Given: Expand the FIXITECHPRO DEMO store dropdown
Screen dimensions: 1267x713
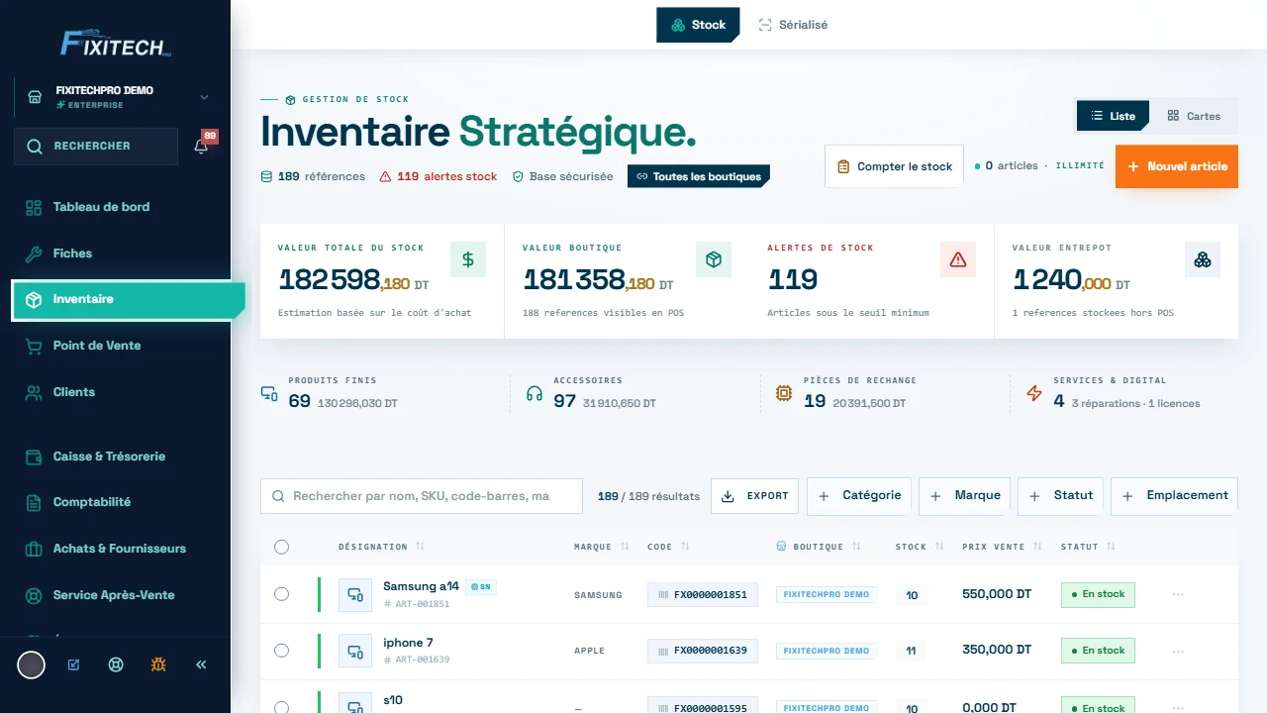Looking at the screenshot, I should coord(204,97).
